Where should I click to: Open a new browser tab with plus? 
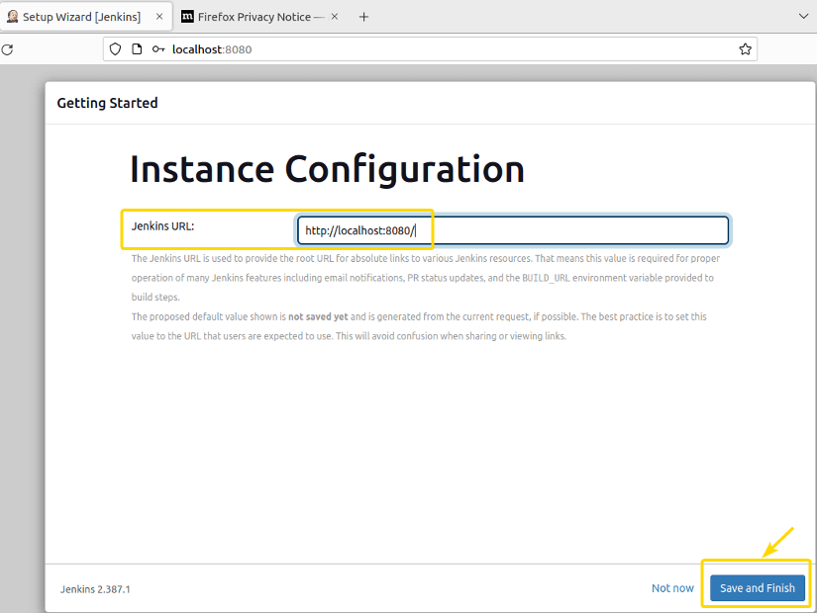pos(363,17)
